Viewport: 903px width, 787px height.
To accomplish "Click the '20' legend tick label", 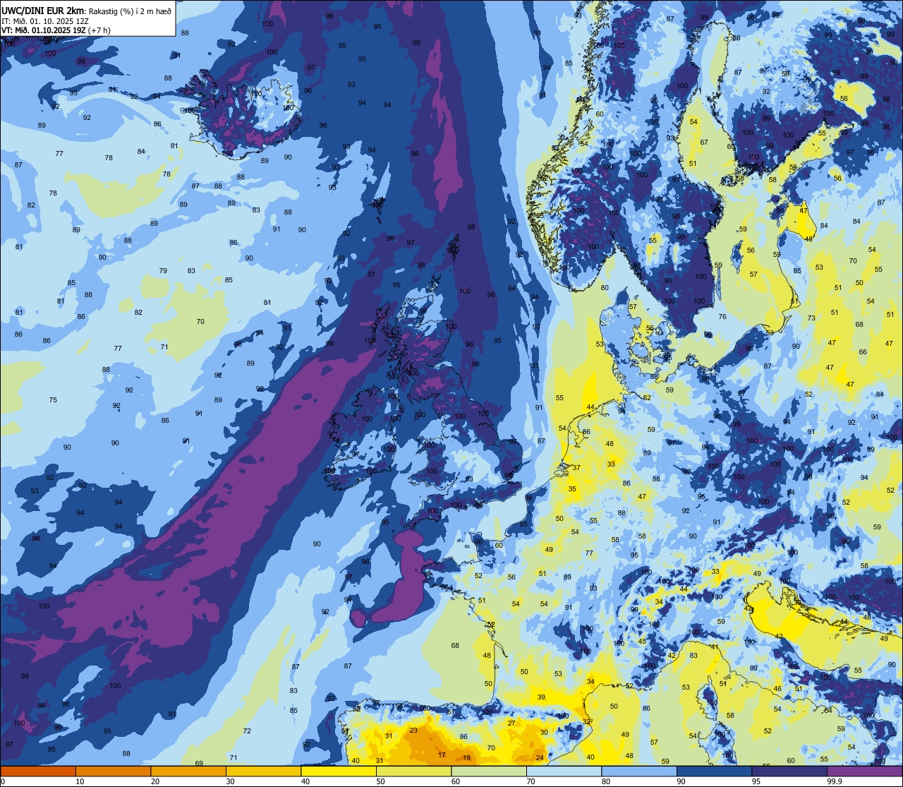I will 155,781.
